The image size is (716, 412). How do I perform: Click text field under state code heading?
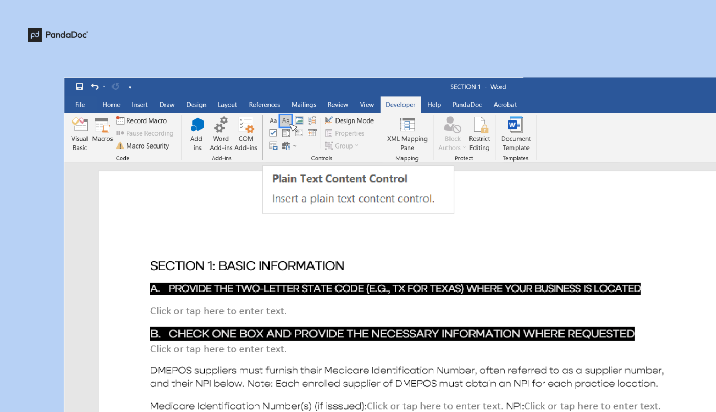pyautogui.click(x=218, y=311)
